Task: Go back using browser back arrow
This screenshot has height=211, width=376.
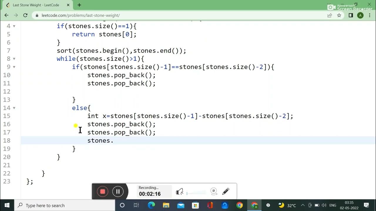Action: pyautogui.click(x=6, y=15)
